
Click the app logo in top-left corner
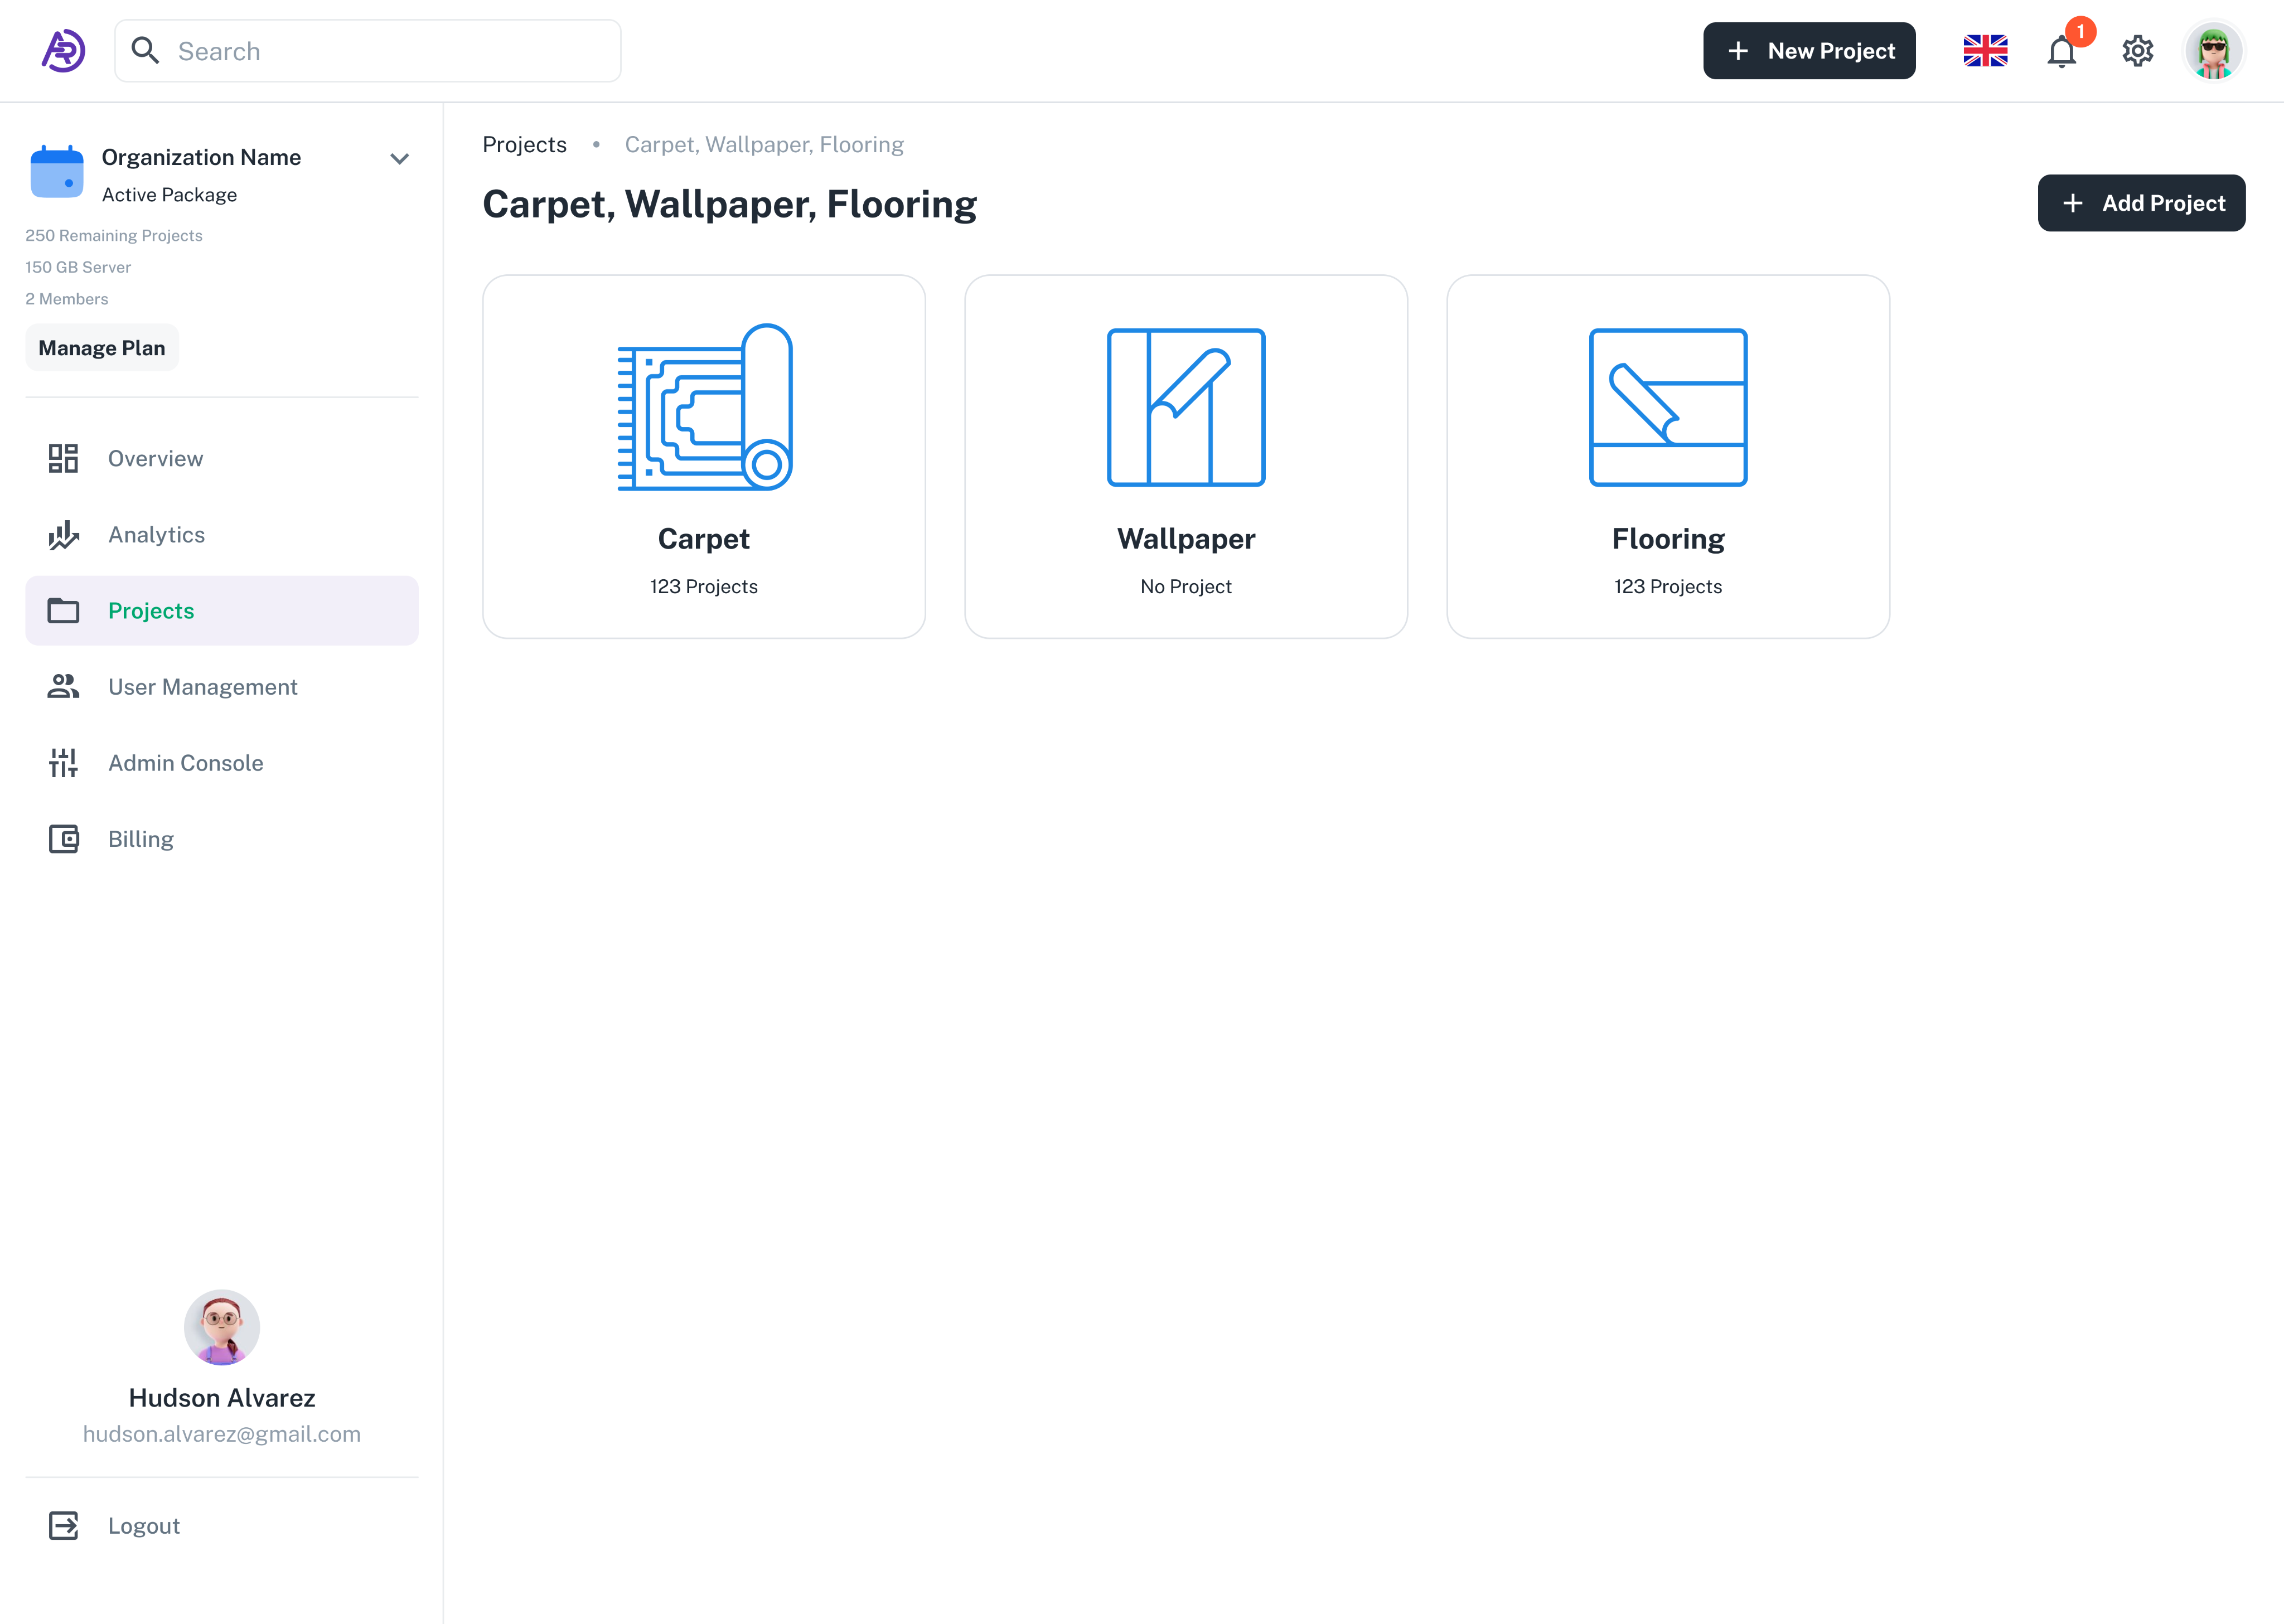point(63,51)
